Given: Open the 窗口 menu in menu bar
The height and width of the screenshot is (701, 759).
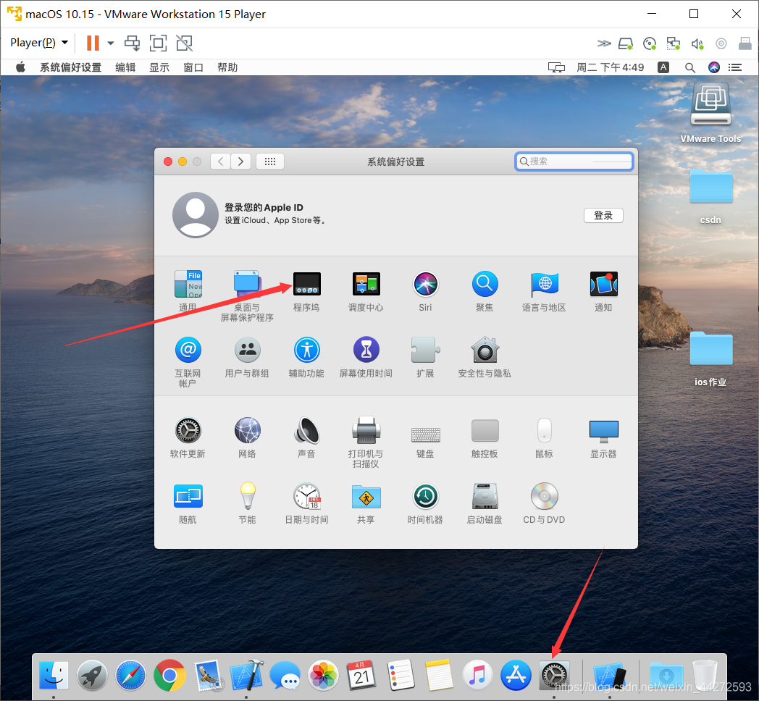Looking at the screenshot, I should point(193,67).
